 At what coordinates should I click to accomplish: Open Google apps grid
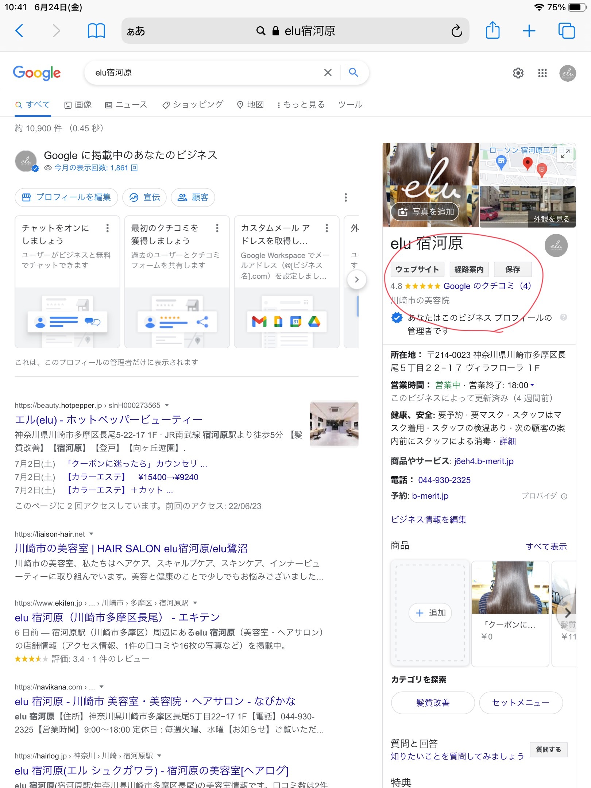(x=542, y=73)
